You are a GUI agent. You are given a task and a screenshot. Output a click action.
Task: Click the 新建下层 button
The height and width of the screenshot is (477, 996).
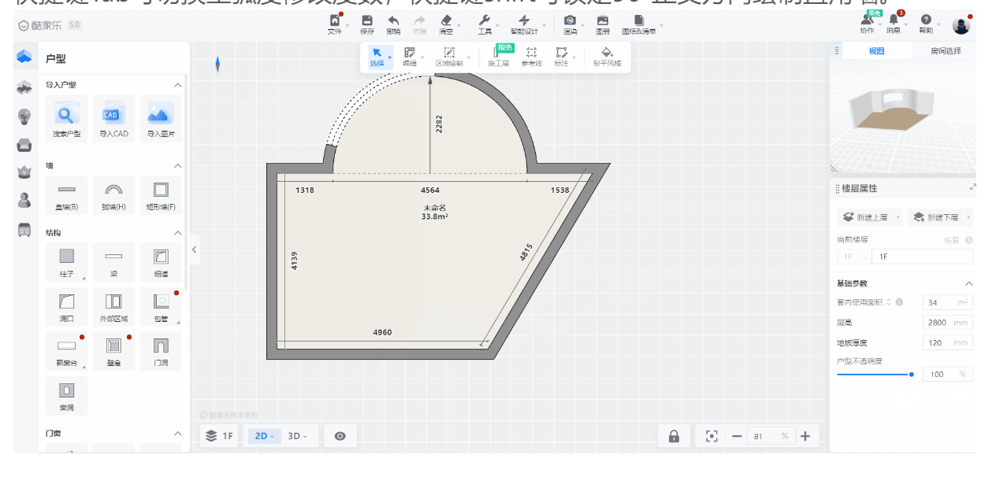point(936,217)
